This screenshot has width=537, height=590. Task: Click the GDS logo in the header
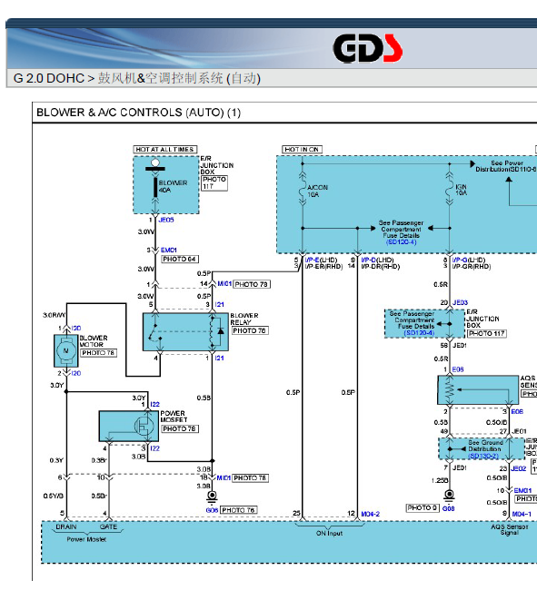[367, 48]
